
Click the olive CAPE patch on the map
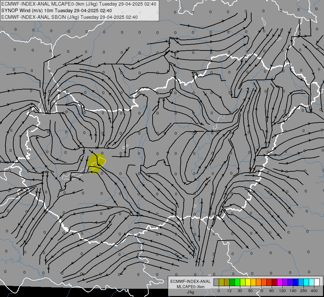[96, 163]
